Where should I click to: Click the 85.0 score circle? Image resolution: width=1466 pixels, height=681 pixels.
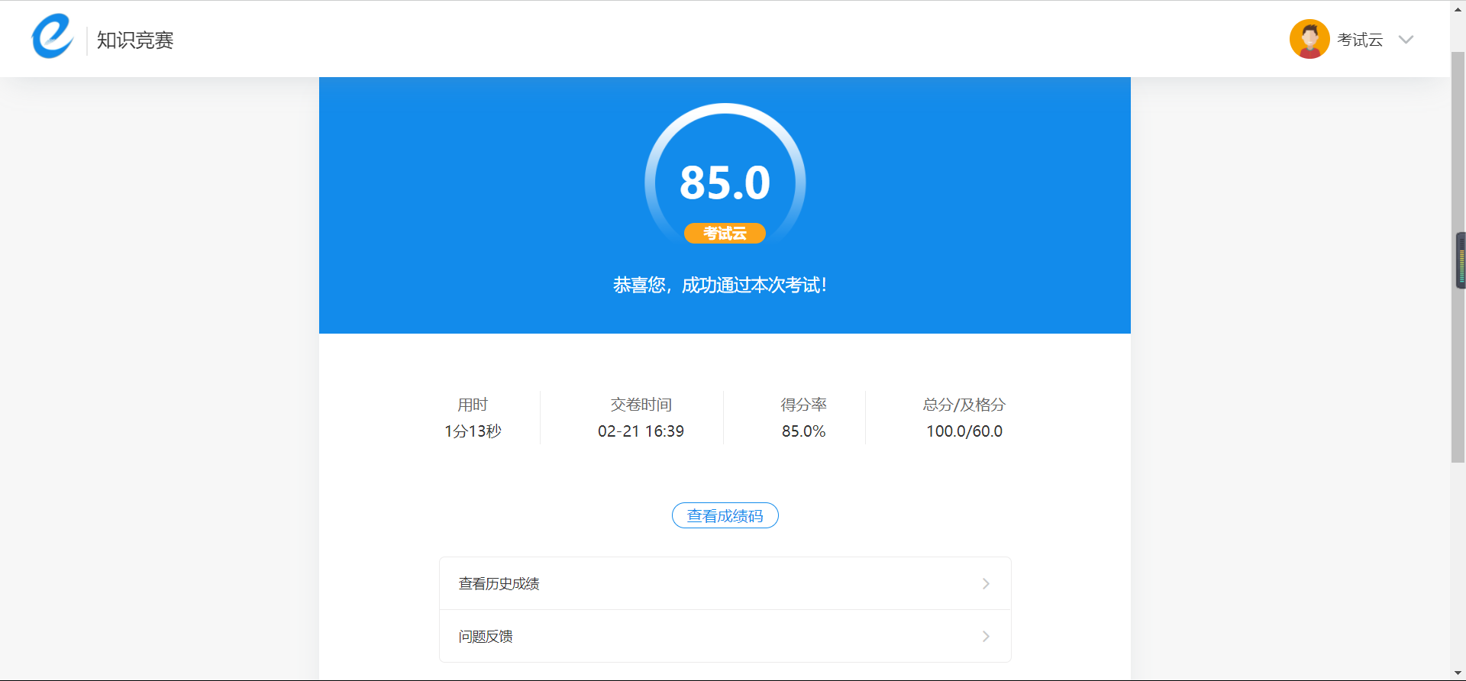pyautogui.click(x=725, y=182)
